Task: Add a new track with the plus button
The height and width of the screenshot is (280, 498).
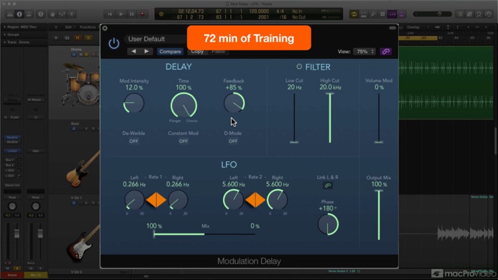Action: coord(56,38)
